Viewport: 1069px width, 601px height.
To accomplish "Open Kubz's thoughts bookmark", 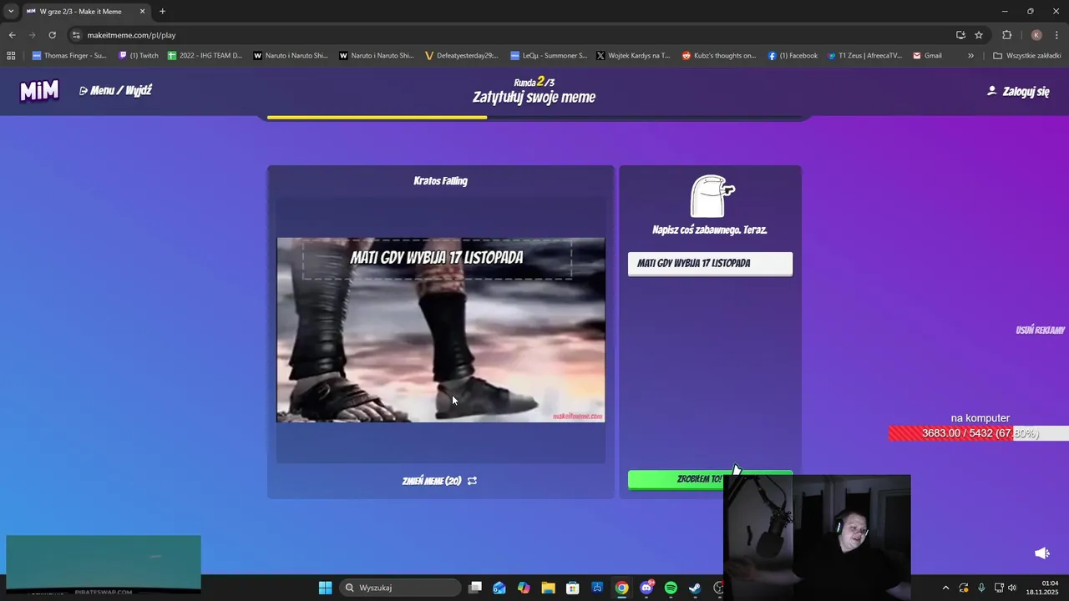I will [719, 56].
